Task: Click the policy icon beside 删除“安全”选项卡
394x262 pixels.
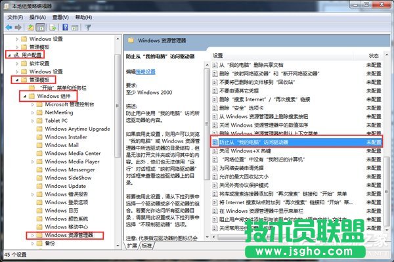Action: click(x=215, y=108)
